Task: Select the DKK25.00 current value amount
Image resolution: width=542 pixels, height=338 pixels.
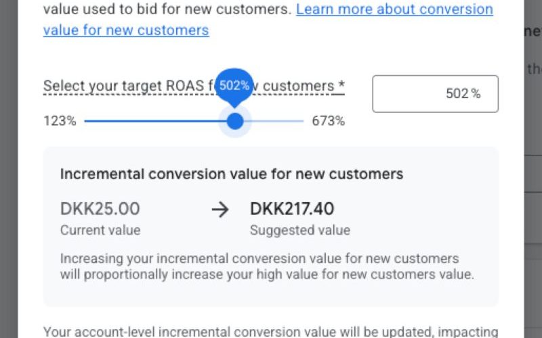Action: (x=100, y=209)
